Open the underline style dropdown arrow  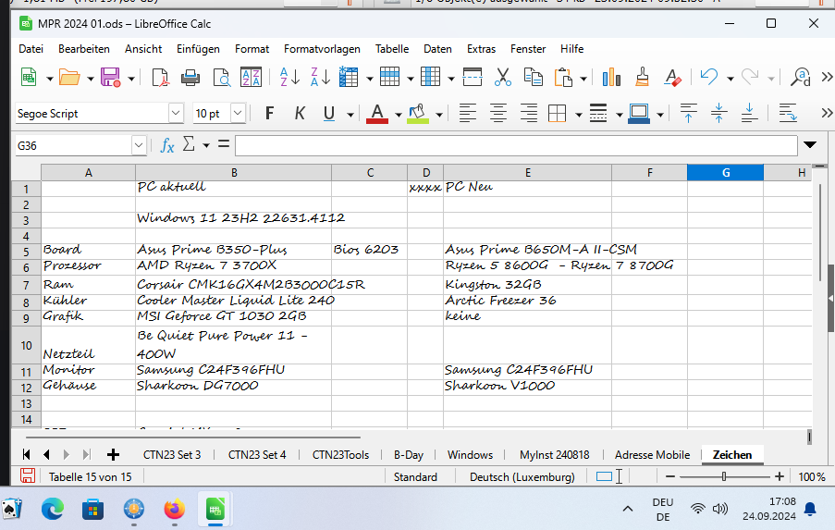pyautogui.click(x=350, y=115)
